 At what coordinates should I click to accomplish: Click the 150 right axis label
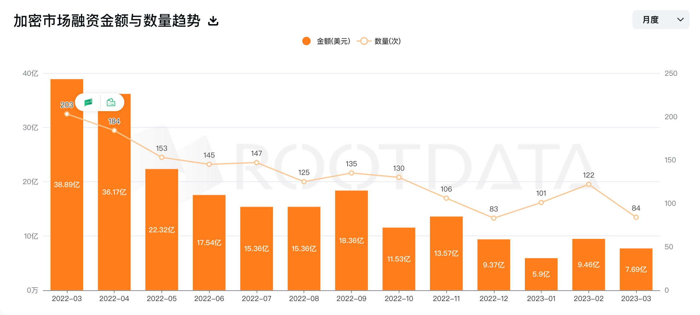tap(670, 160)
